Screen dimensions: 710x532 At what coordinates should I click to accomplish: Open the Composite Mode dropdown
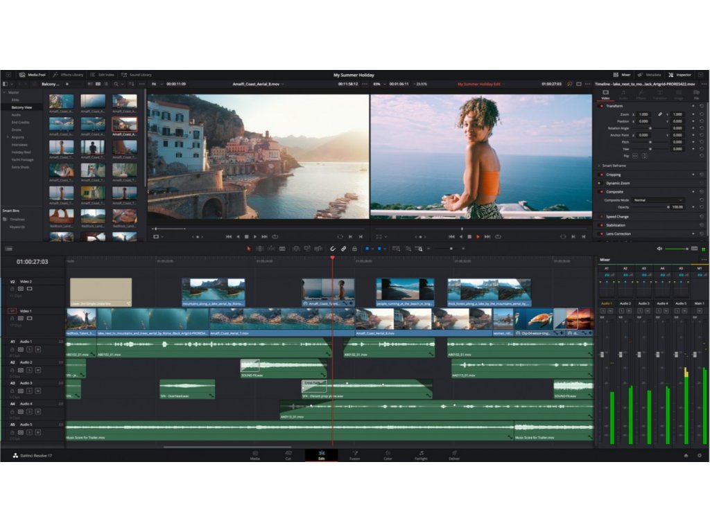[657, 200]
